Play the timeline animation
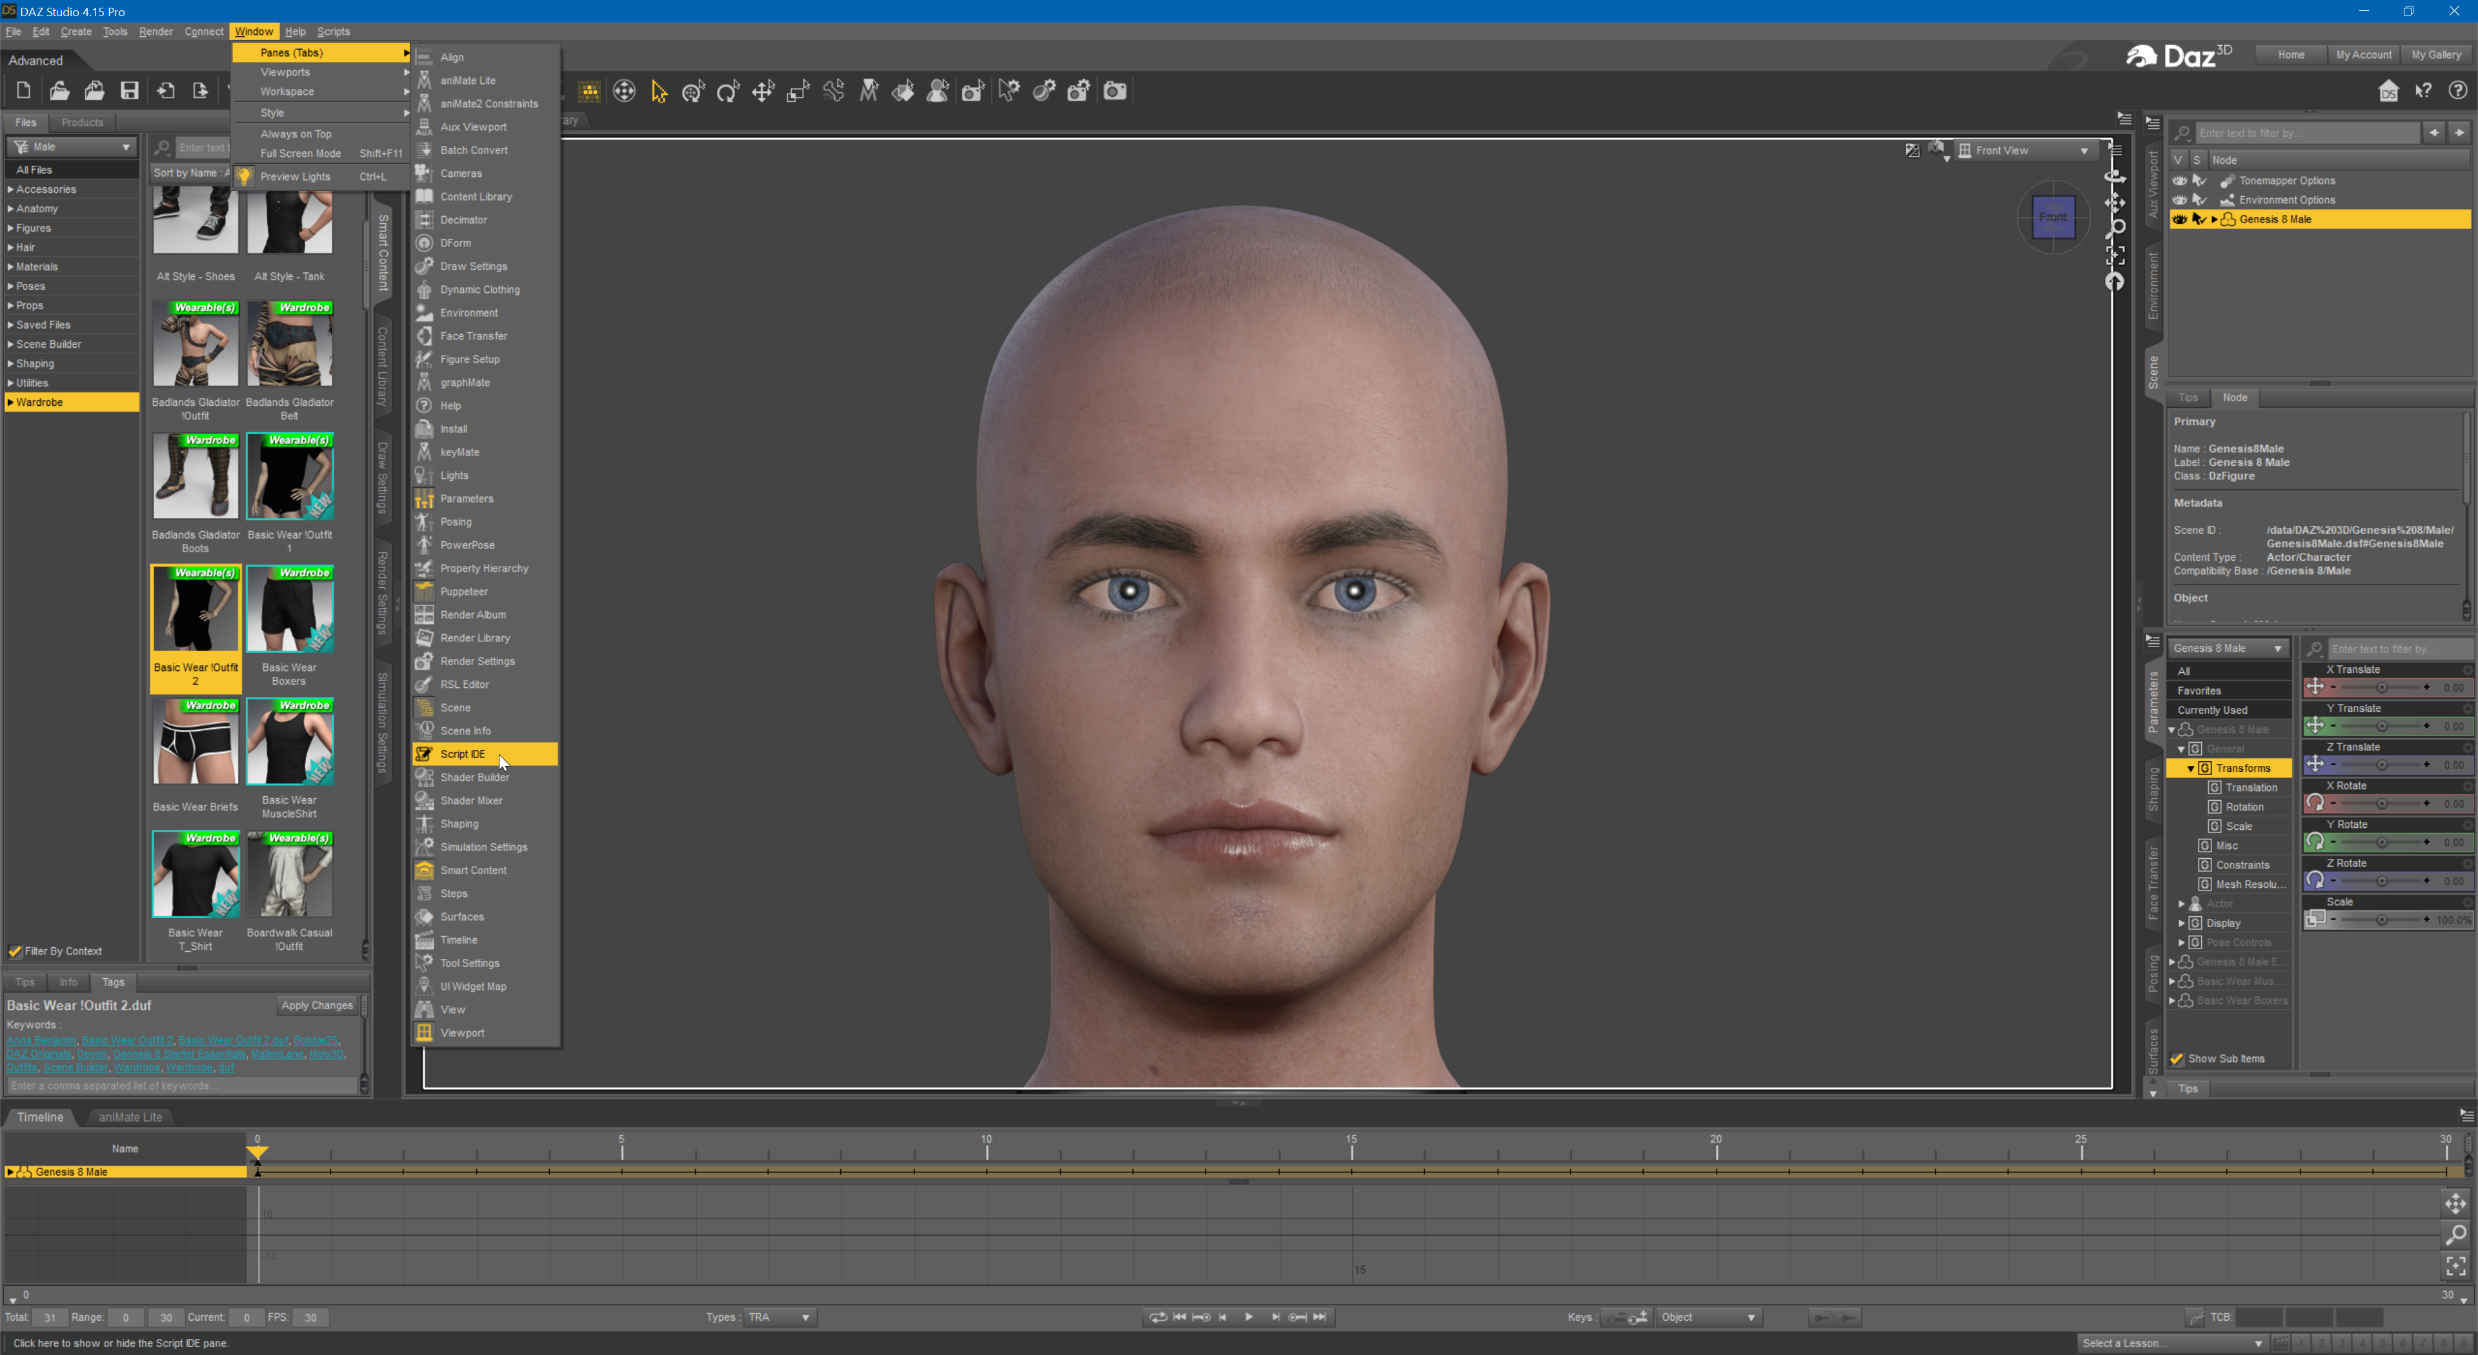 [1249, 1316]
